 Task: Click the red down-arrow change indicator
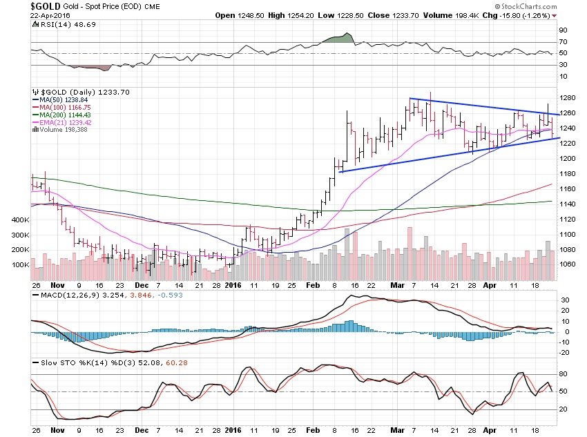click(554, 16)
